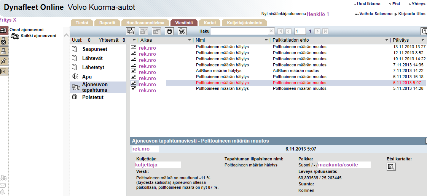Screen dimensions: 427x196
Task: Click the greyed-out forward message icon
Action: pyautogui.click(x=156, y=31)
